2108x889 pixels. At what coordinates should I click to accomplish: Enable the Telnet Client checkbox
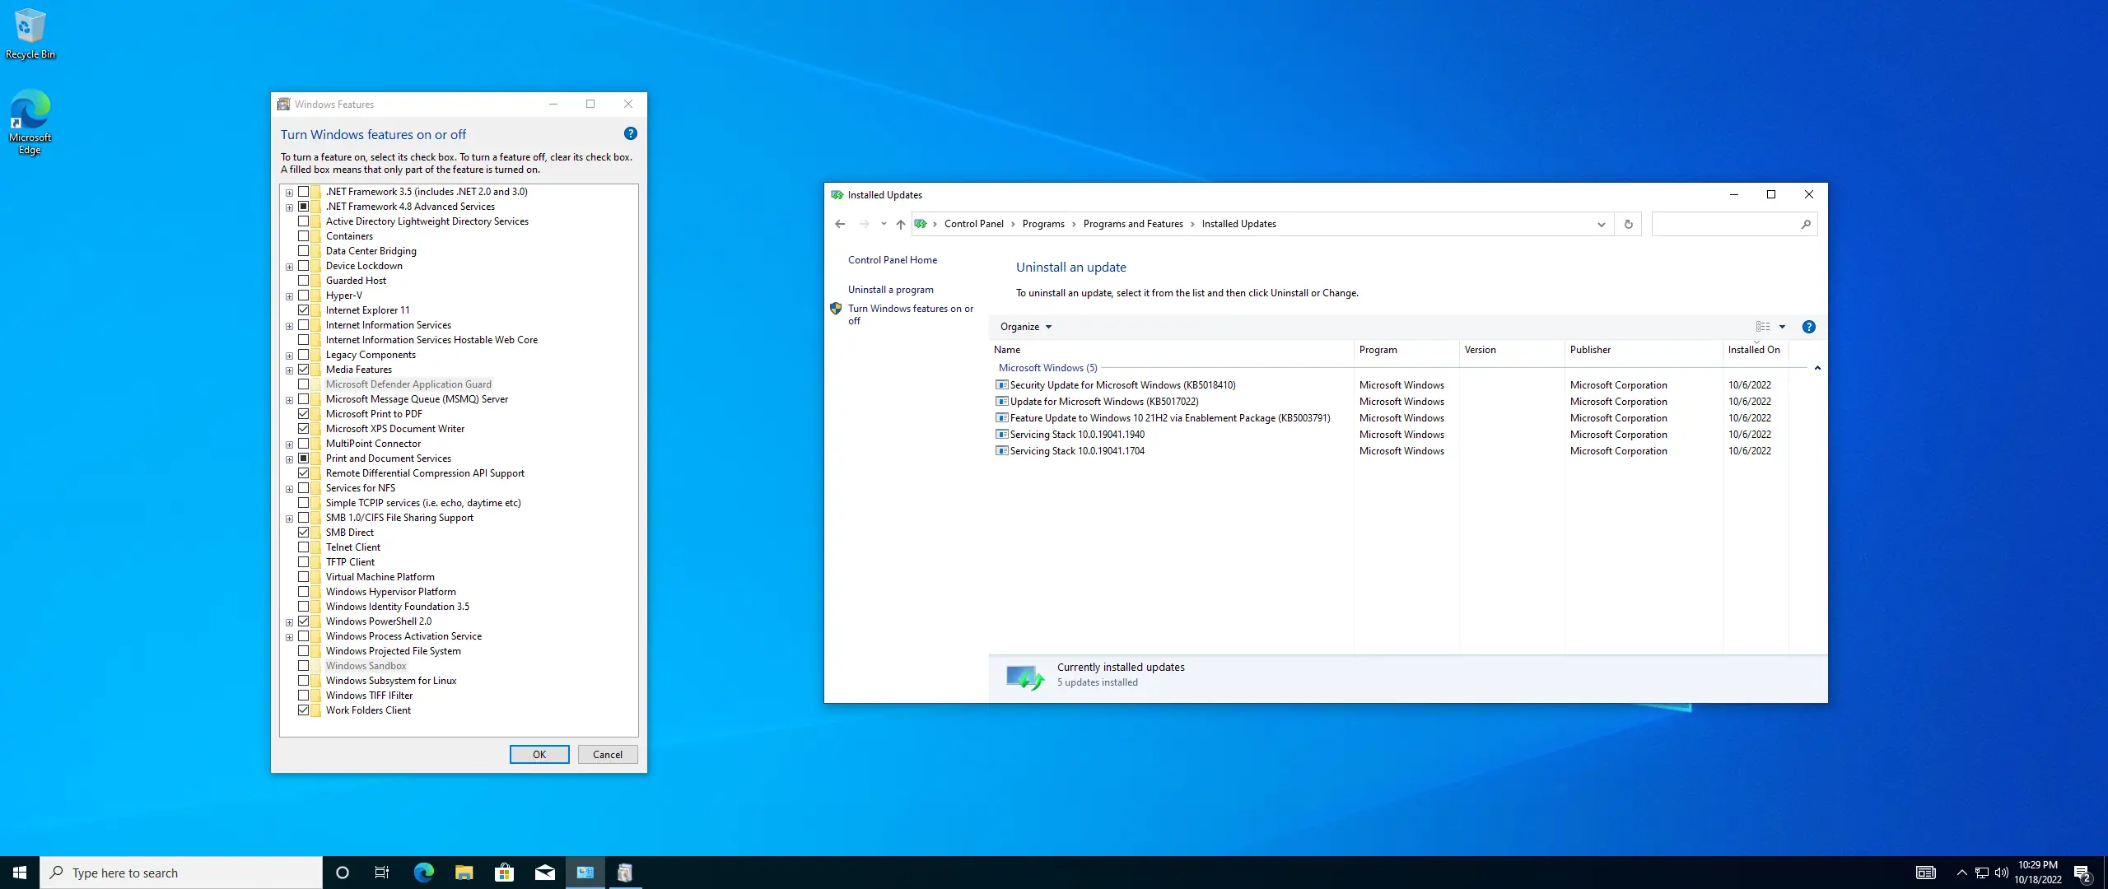point(304,547)
